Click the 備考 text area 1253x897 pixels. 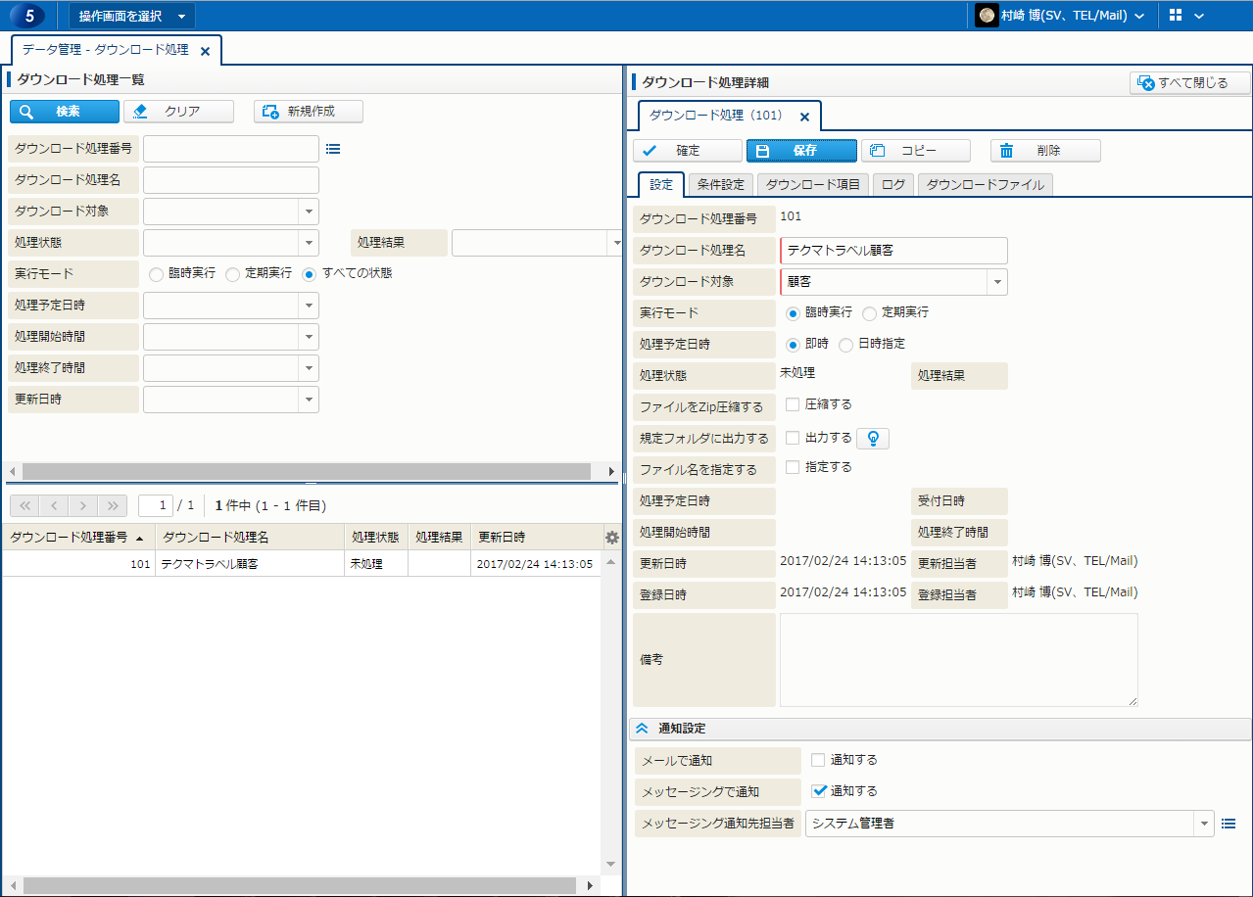(958, 659)
